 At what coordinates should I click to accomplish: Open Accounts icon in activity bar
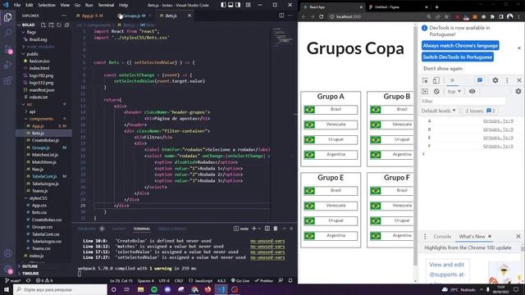pos(7,253)
